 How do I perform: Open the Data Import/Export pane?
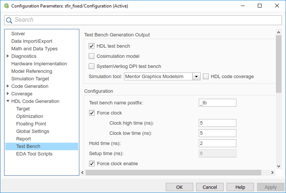(32, 41)
